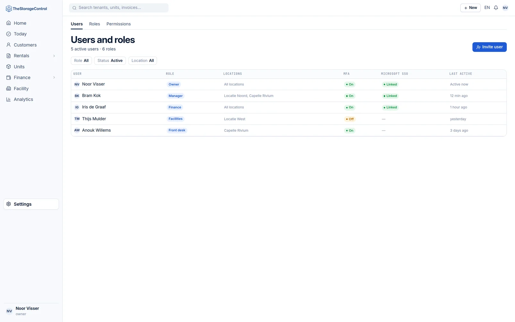Click Anouk Willems' Front desk badge
The image size is (515, 322).
(177, 130)
